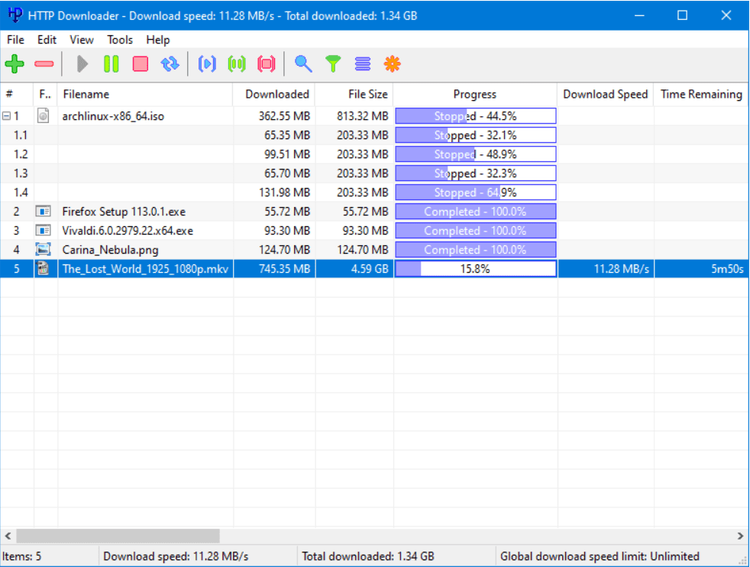Click the archlinux disc file type icon

(x=43, y=115)
